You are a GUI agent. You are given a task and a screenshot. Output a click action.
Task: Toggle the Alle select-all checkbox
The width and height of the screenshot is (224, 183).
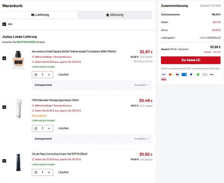tap(4, 24)
